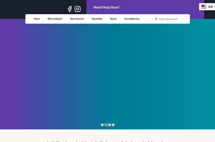Go to the Home menu item
215x142 pixels.
pos(37,19)
